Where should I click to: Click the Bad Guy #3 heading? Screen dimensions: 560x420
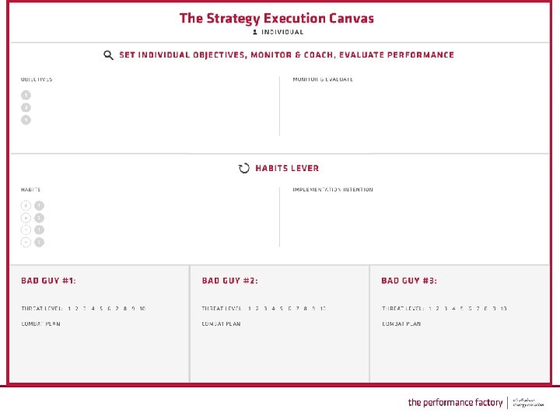(409, 280)
